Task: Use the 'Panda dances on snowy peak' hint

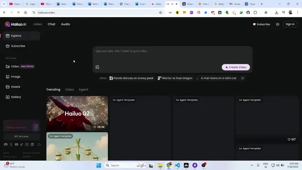Action: tap(131, 78)
